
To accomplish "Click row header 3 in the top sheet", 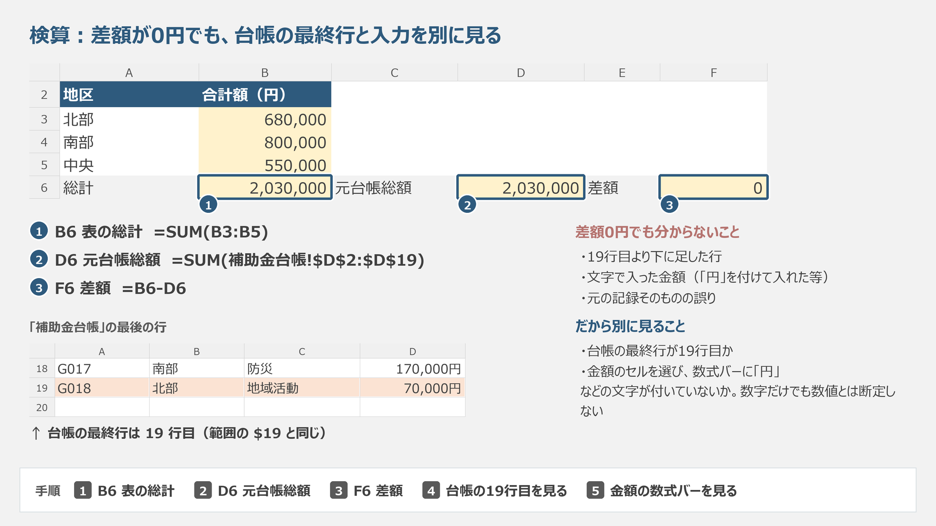I will tap(44, 119).
